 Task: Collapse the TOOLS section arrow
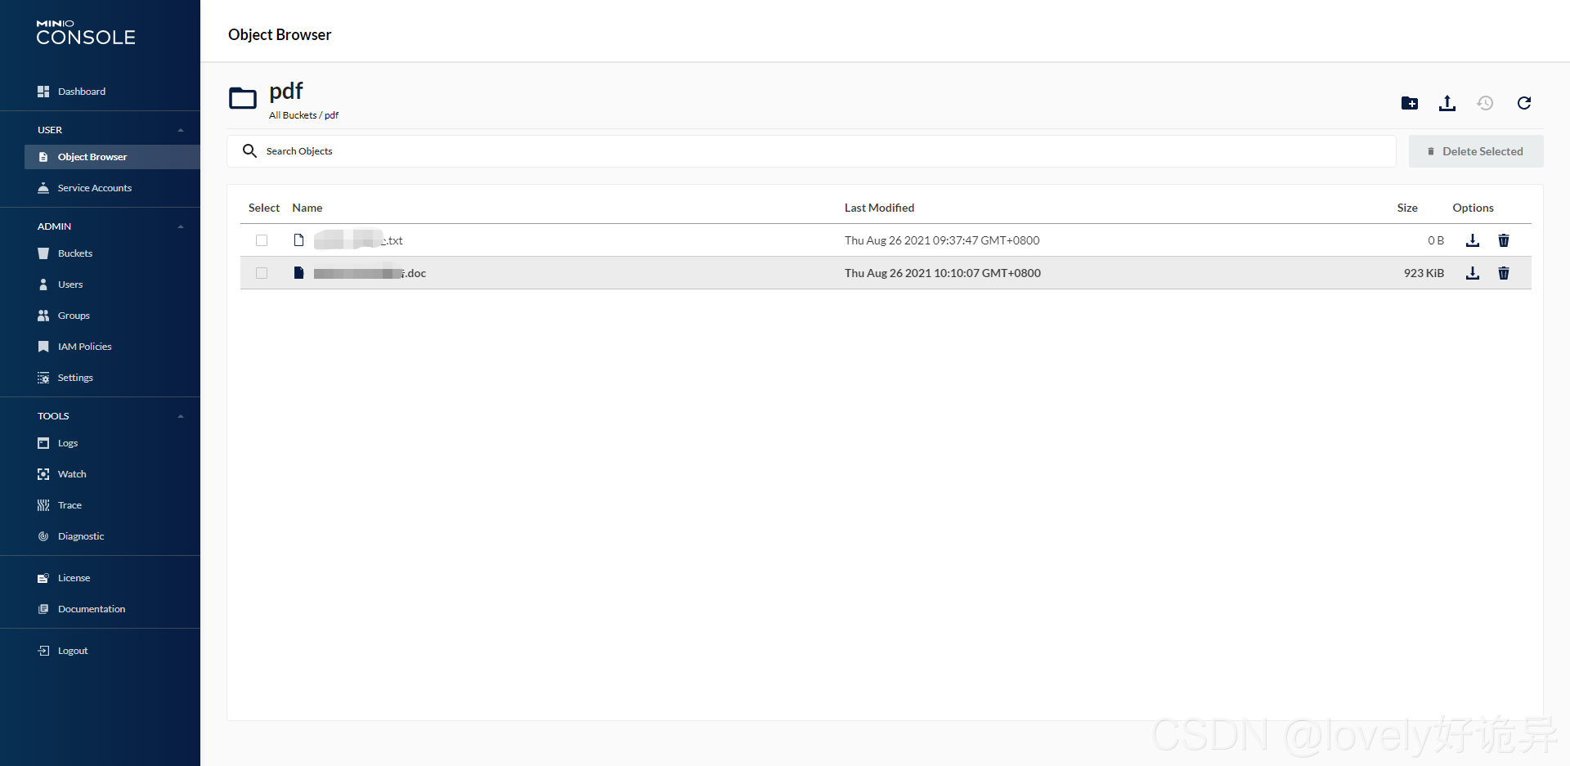[x=181, y=416]
